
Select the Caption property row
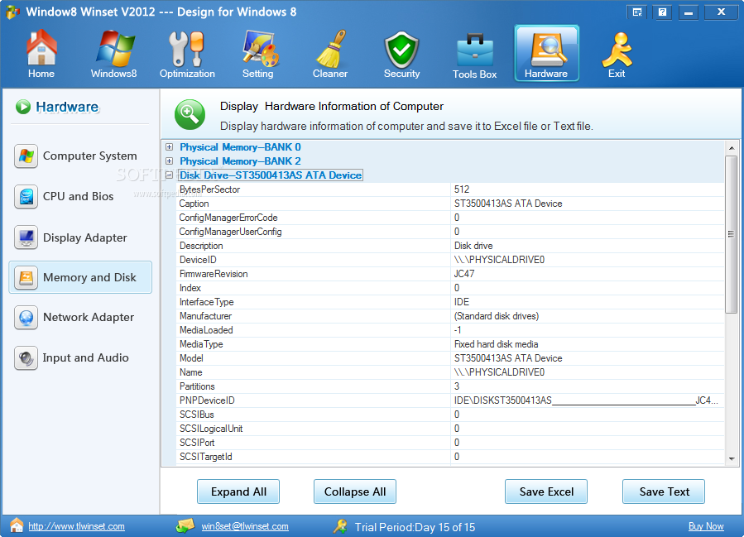[450, 204]
